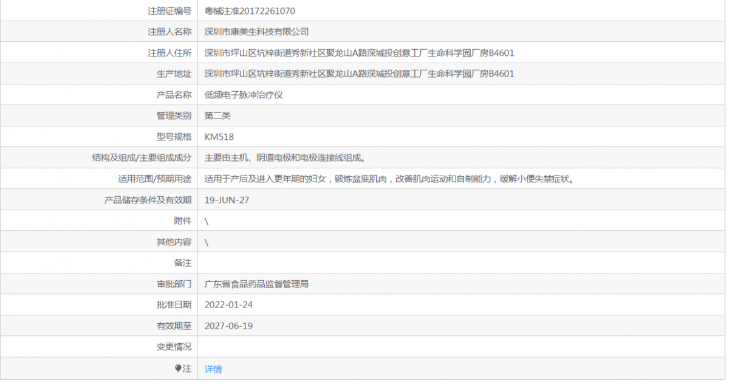
Task: Select expiry date 2027-06-19
Action: pyautogui.click(x=228, y=326)
